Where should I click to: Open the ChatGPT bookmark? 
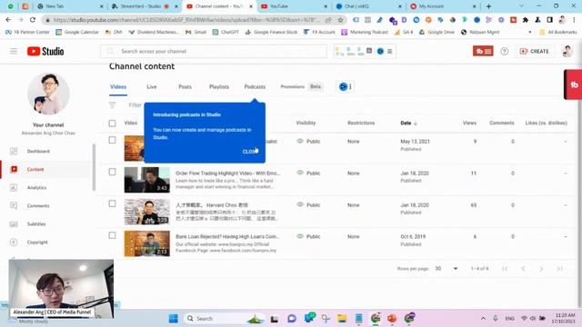point(226,33)
